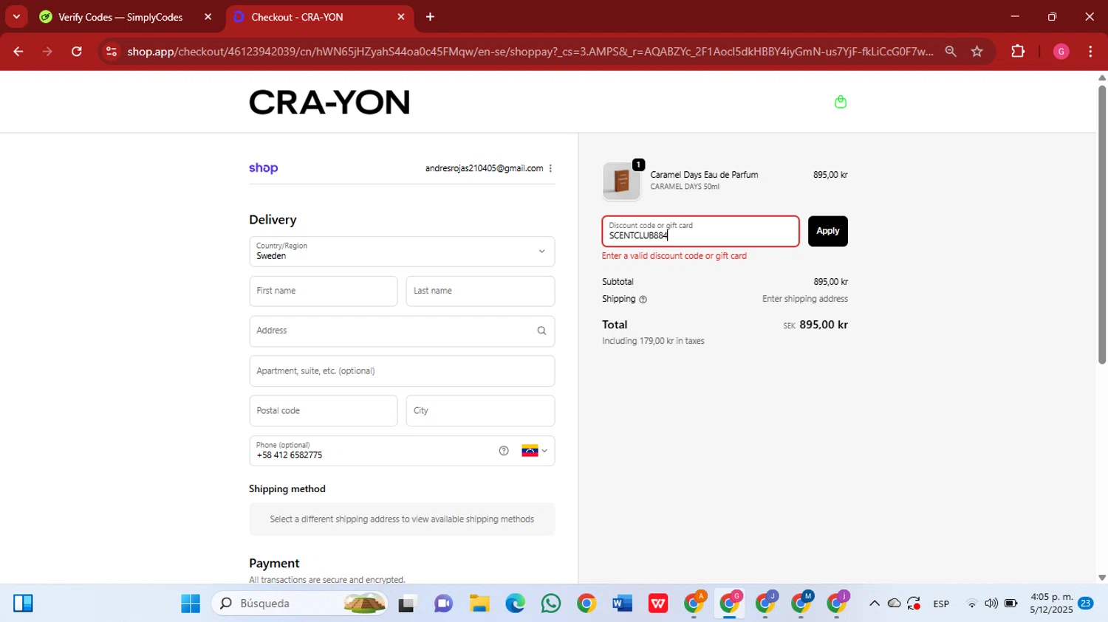This screenshot has height=622, width=1108.
Task: Open the shopping bag cart icon
Action: [840, 102]
